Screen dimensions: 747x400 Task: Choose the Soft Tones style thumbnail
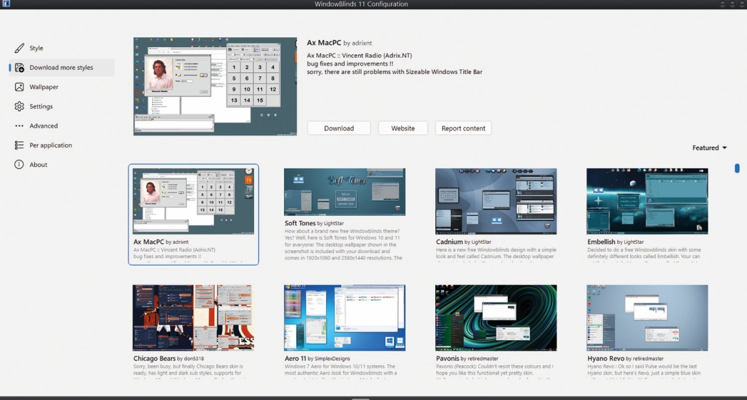tap(345, 192)
